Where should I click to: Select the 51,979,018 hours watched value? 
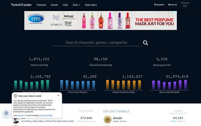[x=177, y=77]
